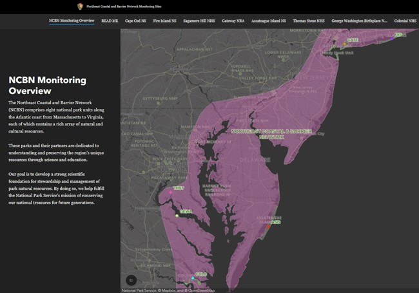Select George Washington Birthplace tab
The width and height of the screenshot is (419, 293).
(359, 21)
